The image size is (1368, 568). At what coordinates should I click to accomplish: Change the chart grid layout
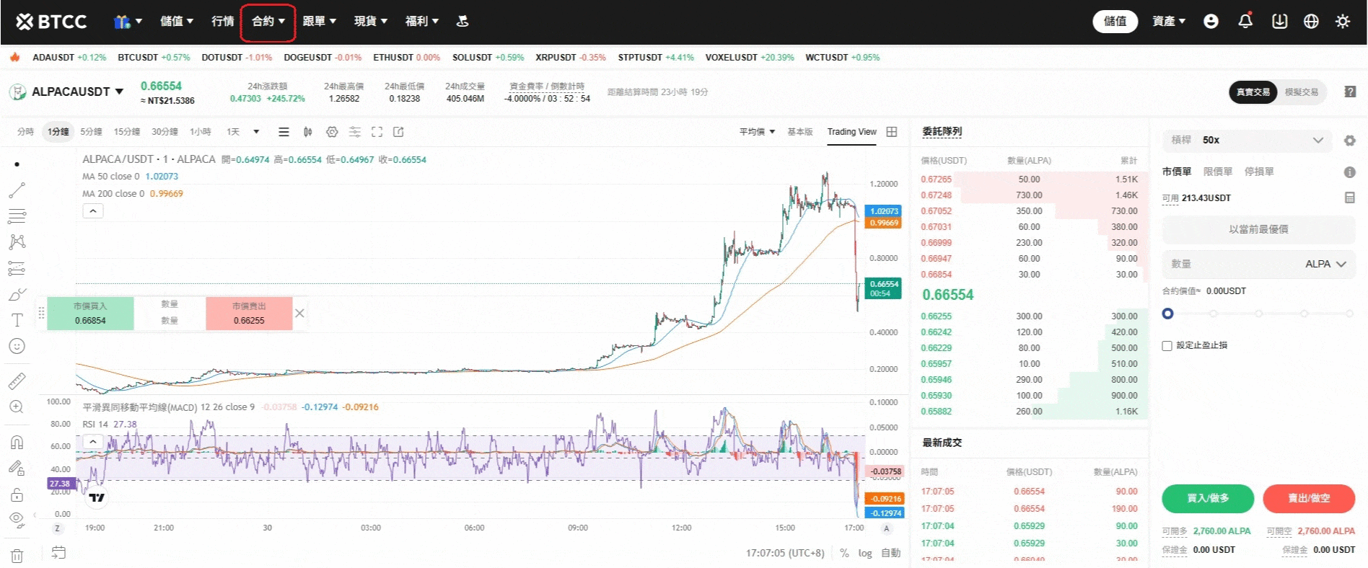(892, 132)
